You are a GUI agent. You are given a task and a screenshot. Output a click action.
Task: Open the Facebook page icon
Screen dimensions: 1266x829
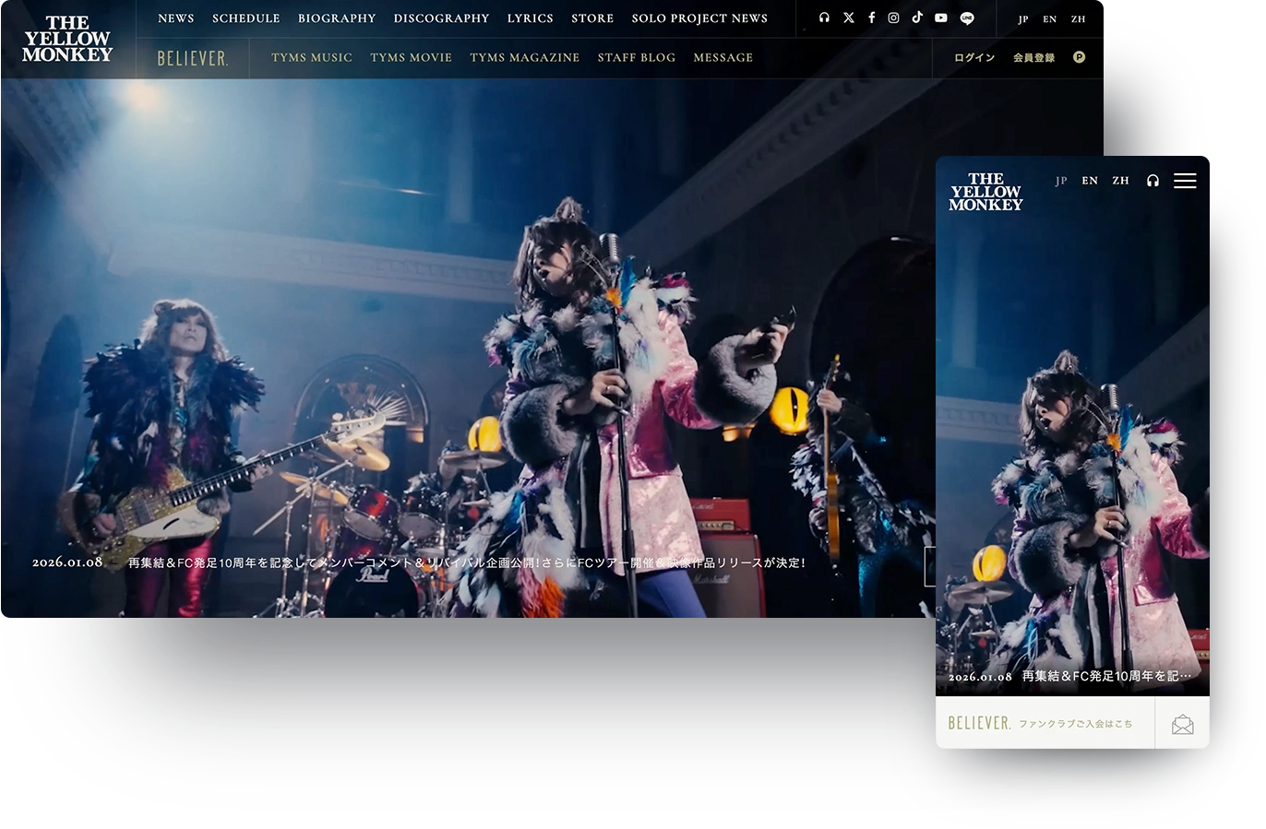pyautogui.click(x=871, y=18)
